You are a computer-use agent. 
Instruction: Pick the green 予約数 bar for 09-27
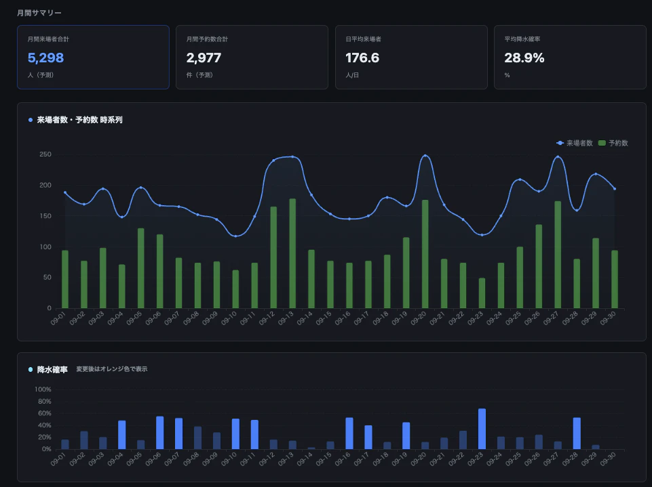558,255
